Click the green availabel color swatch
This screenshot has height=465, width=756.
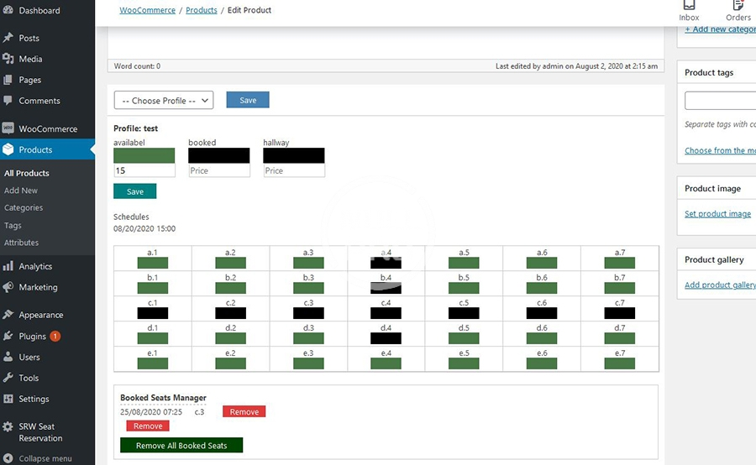coord(144,155)
